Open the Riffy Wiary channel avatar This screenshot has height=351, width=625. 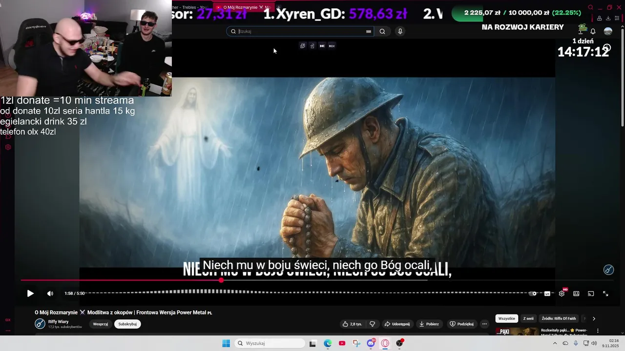pyautogui.click(x=40, y=324)
